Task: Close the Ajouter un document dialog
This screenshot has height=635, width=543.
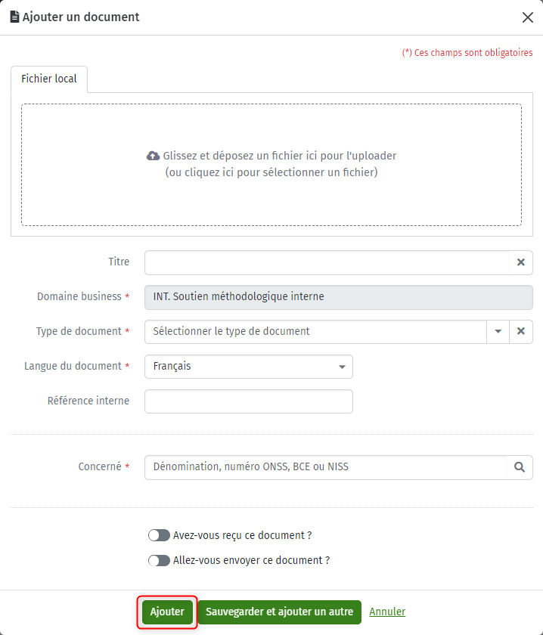Action: point(528,17)
